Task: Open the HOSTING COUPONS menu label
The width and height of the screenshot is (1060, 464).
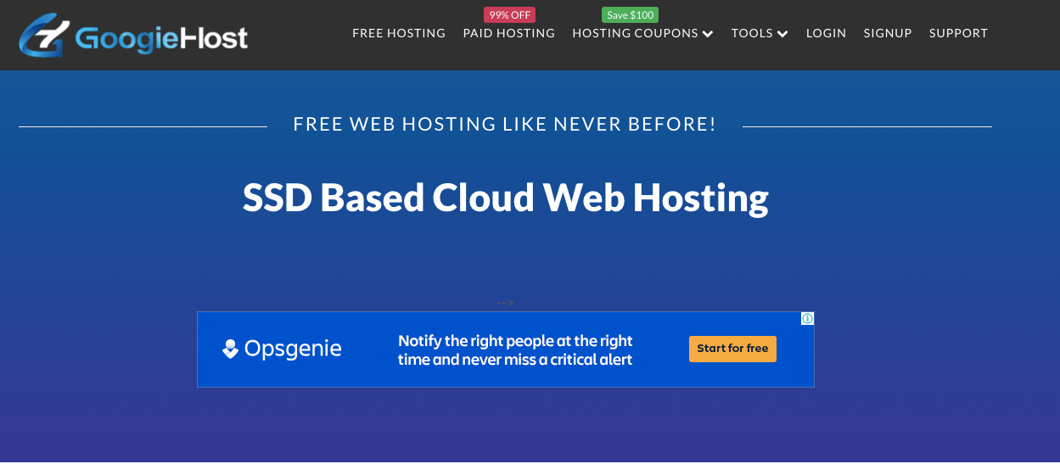Action: (635, 33)
